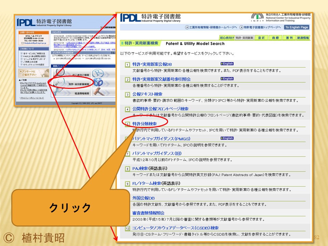Open the PAJ検索 link
This screenshot has height=246, width=328.
point(140,168)
